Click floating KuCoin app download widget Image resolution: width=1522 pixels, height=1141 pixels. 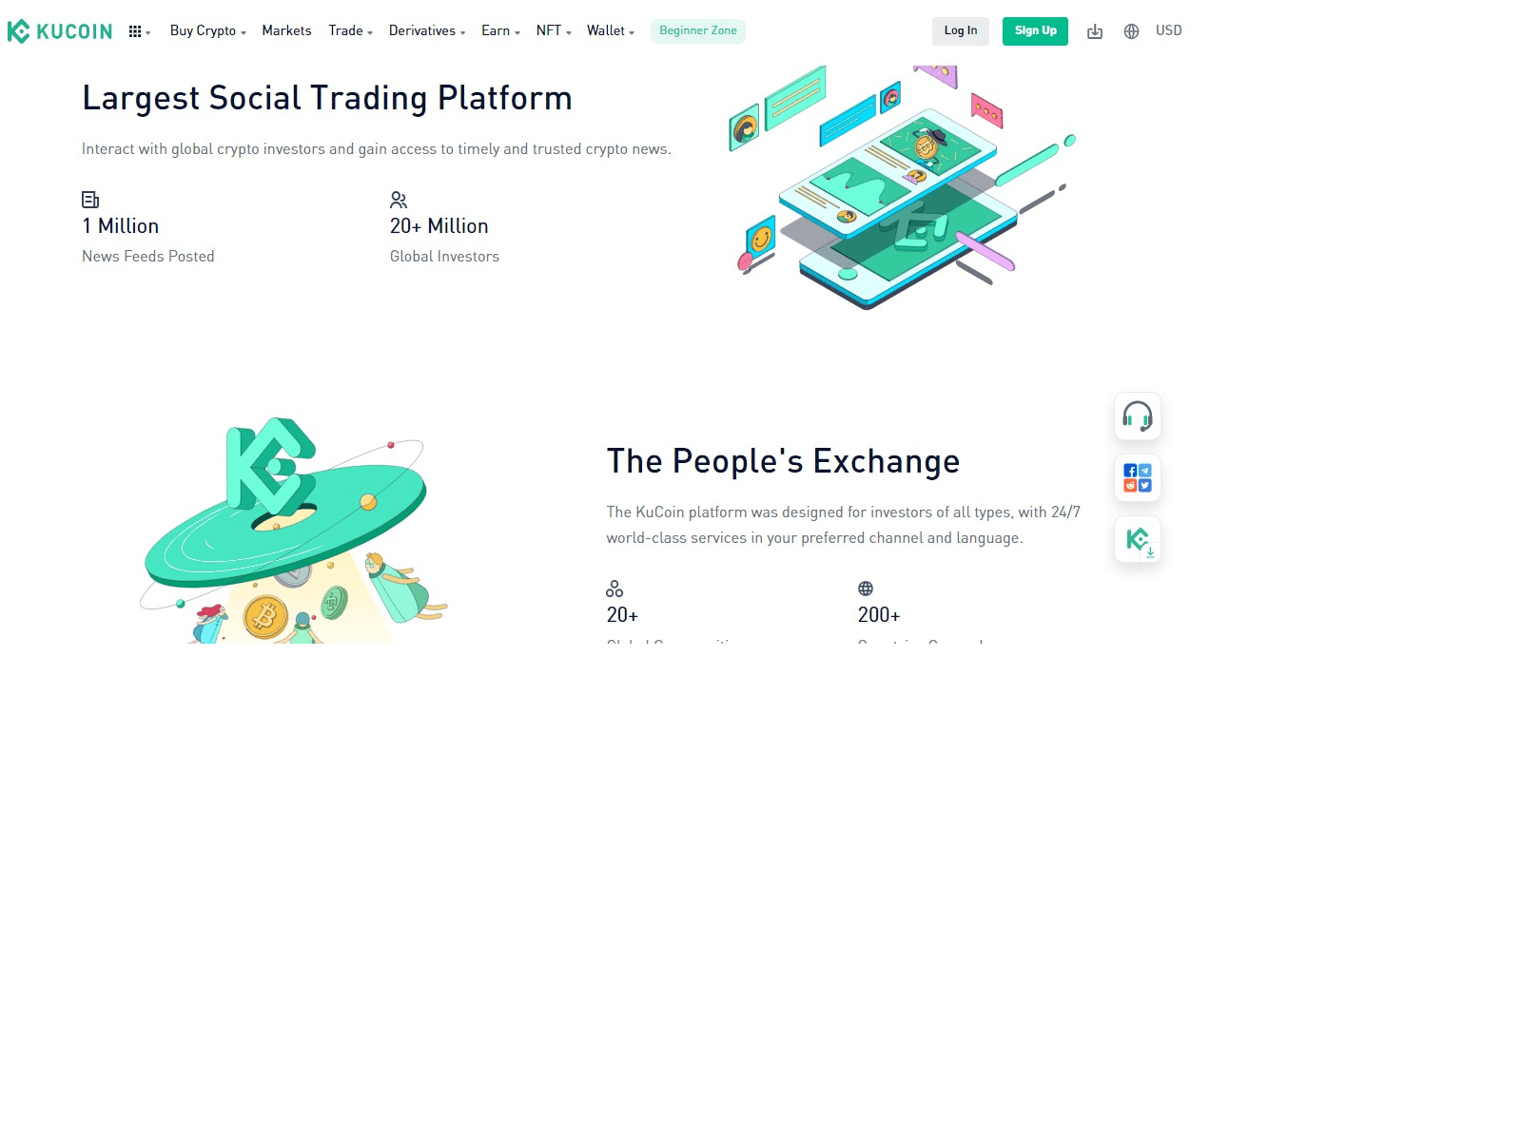pos(1137,540)
